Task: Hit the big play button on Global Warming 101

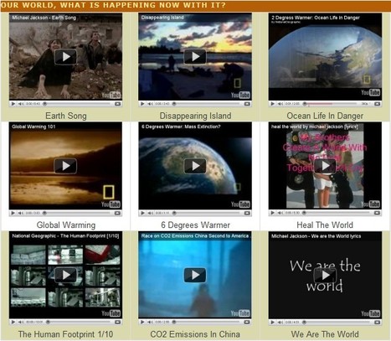Action: pos(65,166)
